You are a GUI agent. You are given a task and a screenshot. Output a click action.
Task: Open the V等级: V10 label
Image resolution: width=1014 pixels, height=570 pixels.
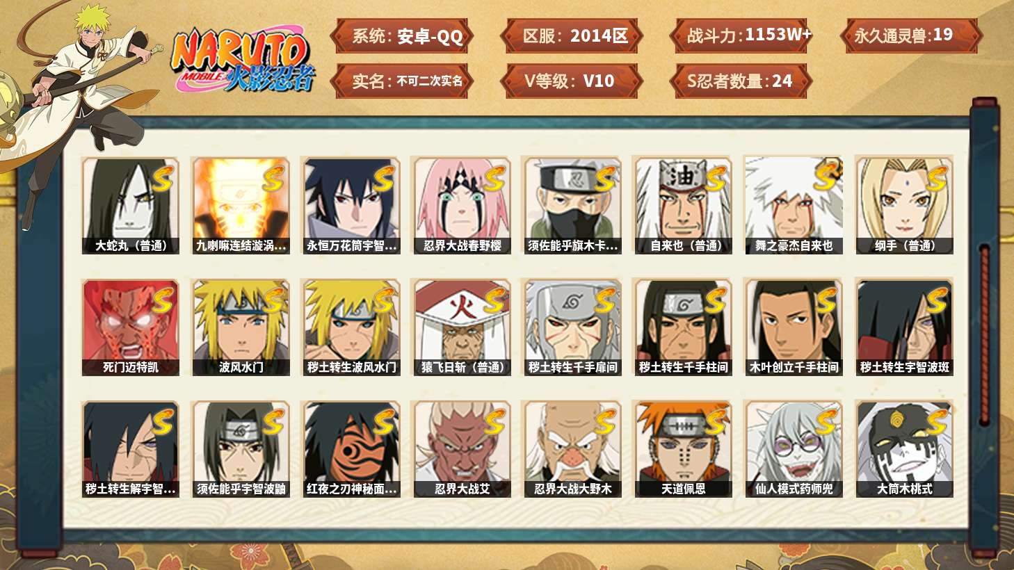[572, 81]
